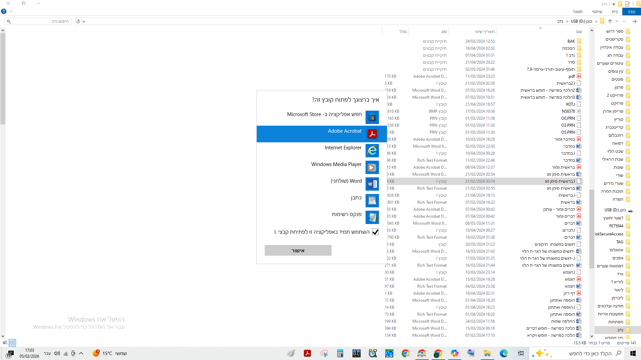Open address bar history dropdown arrow
641x360 pixels.
[x=84, y=21]
